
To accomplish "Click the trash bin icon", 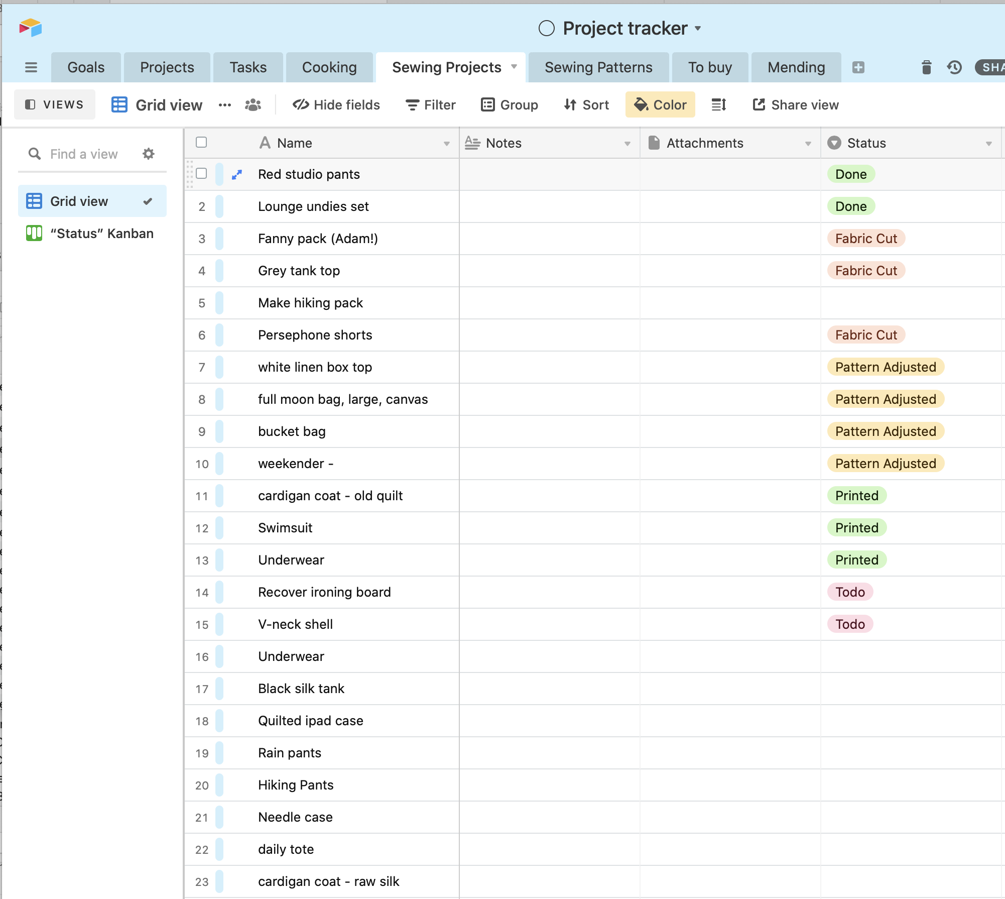I will tap(926, 67).
